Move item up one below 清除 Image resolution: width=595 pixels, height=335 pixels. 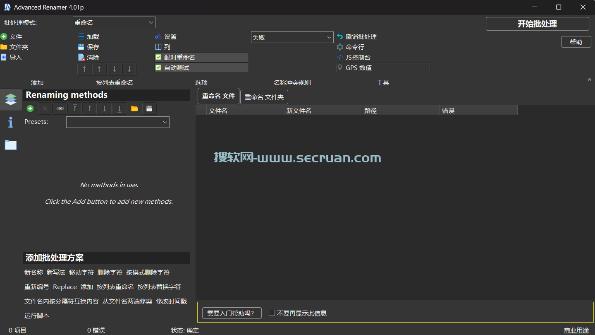coord(99,69)
